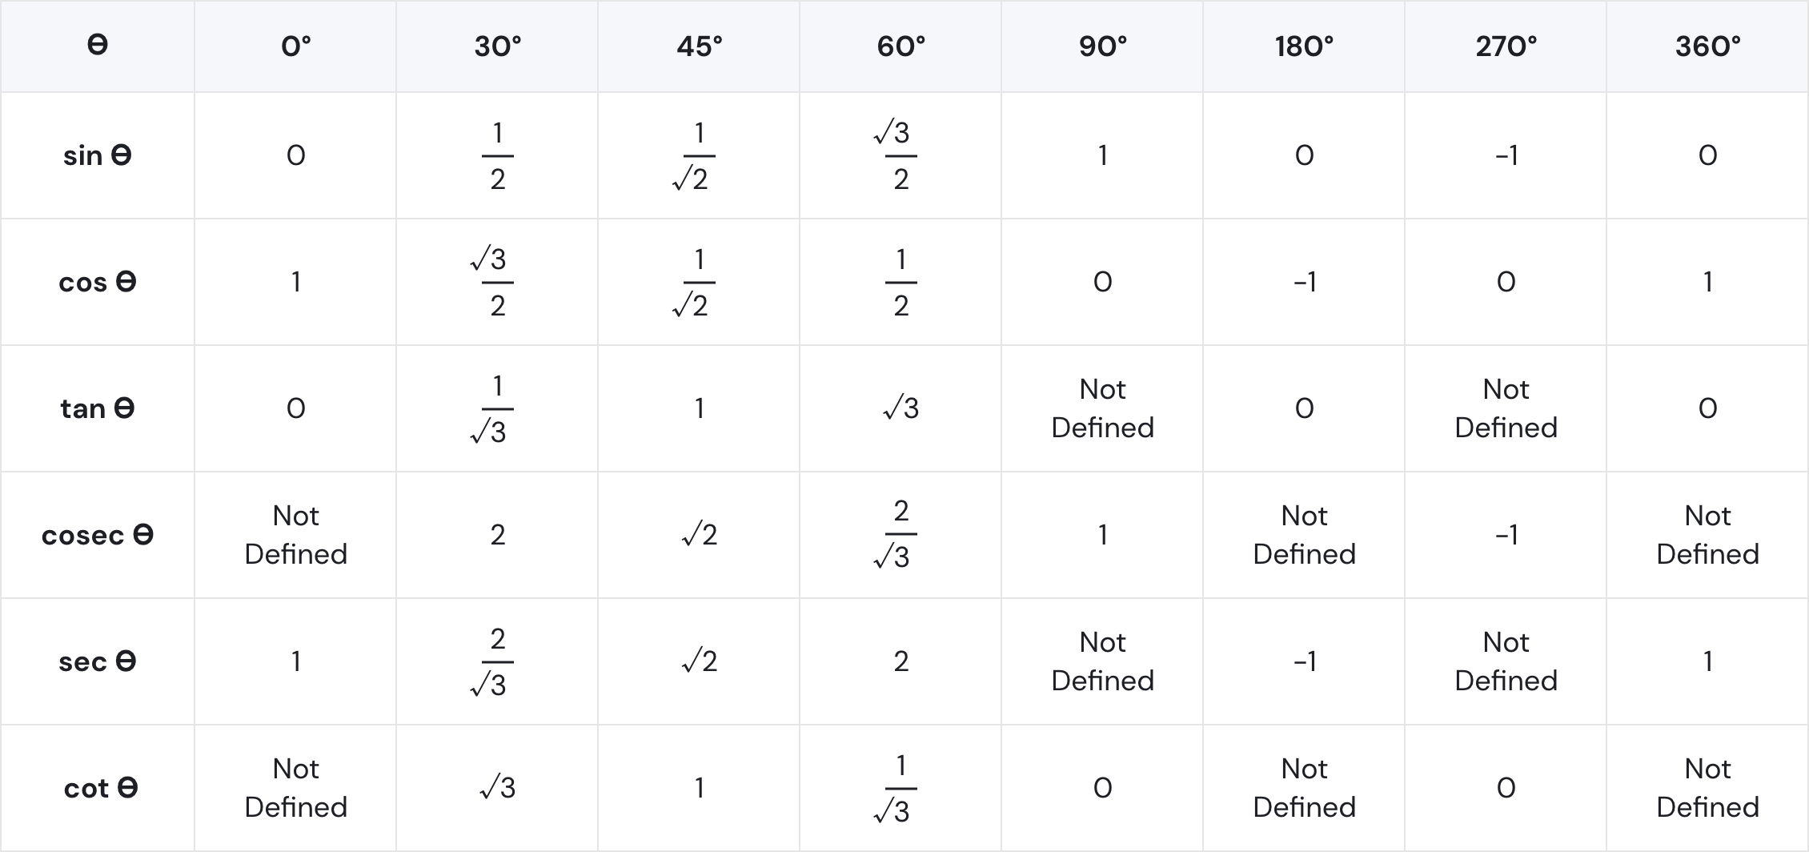The height and width of the screenshot is (852, 1809).
Task: Click the cosec 60° value 2/√3
Action: point(900,535)
